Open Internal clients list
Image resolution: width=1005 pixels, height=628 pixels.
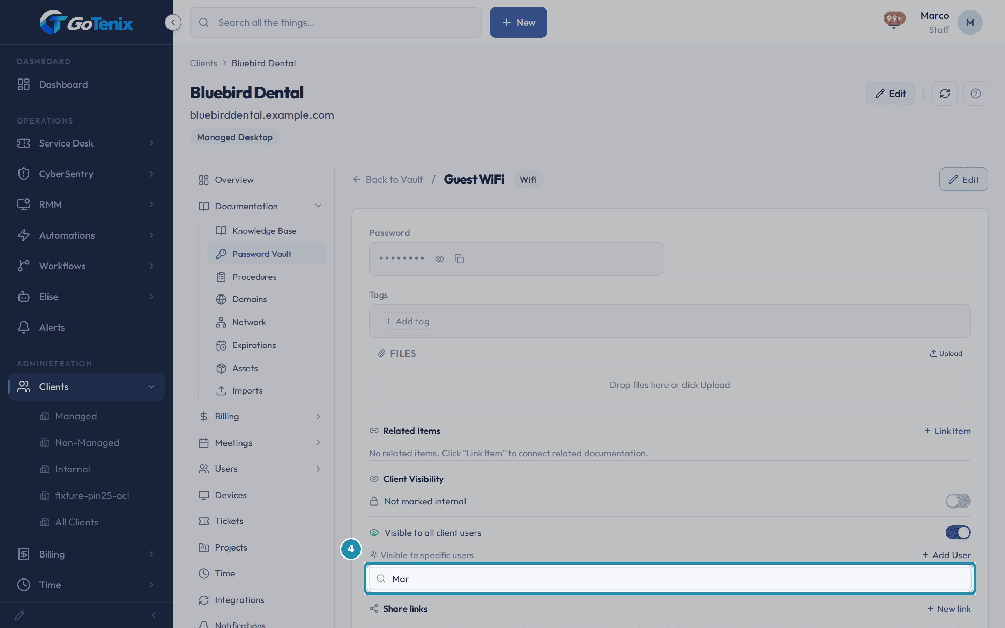click(72, 469)
